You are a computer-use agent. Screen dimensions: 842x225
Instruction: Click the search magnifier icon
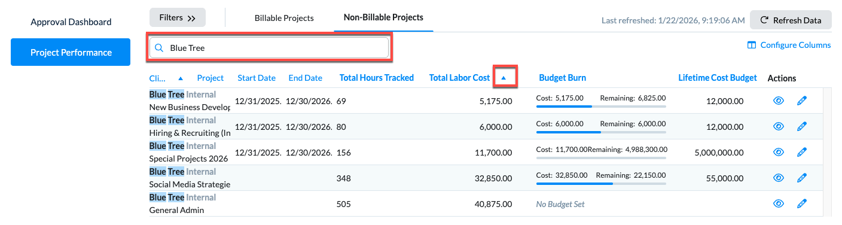(159, 48)
